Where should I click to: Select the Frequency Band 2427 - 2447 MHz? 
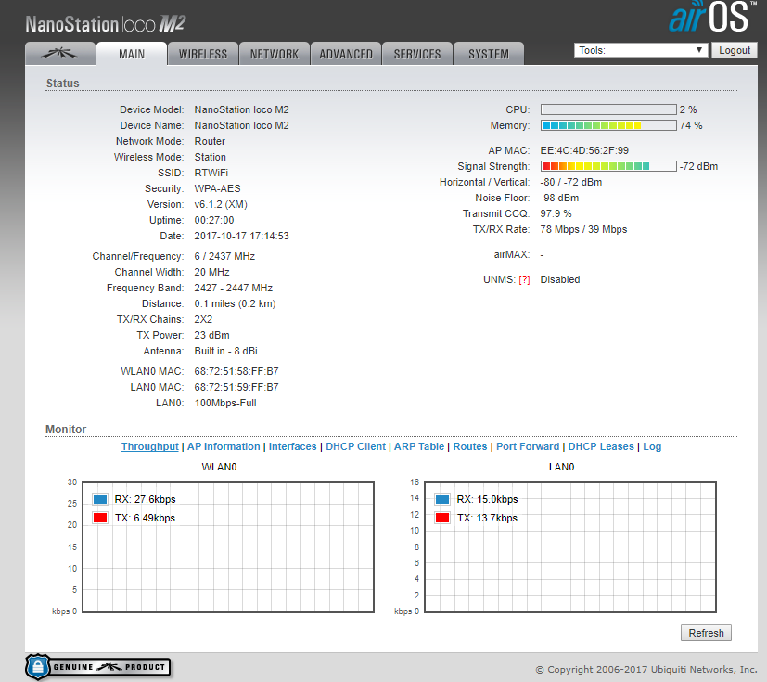click(x=234, y=288)
